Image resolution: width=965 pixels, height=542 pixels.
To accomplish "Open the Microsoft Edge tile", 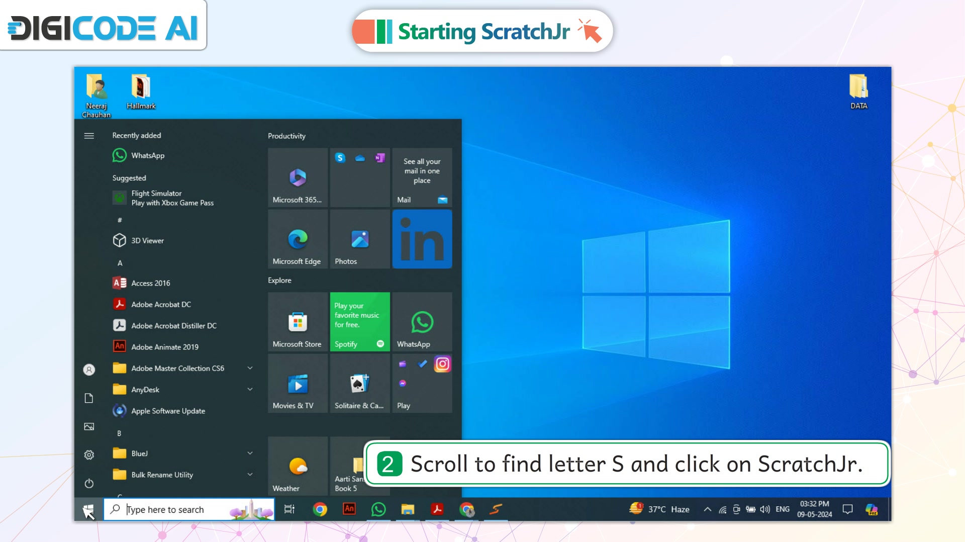I will (x=298, y=239).
